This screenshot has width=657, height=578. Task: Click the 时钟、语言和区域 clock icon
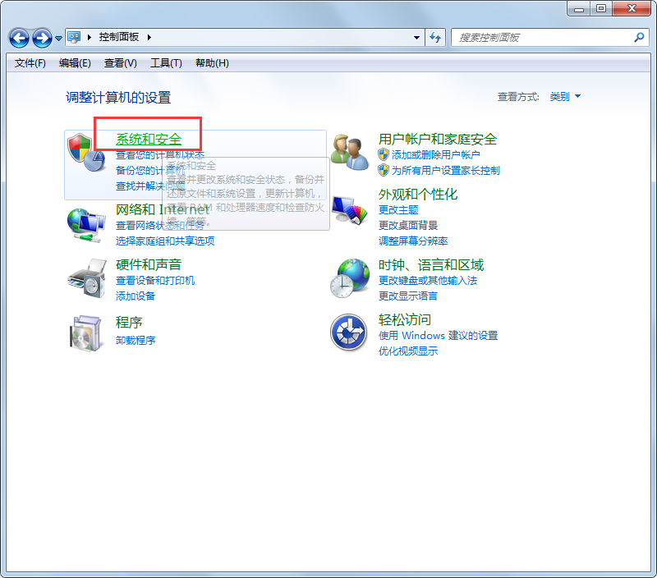[350, 278]
